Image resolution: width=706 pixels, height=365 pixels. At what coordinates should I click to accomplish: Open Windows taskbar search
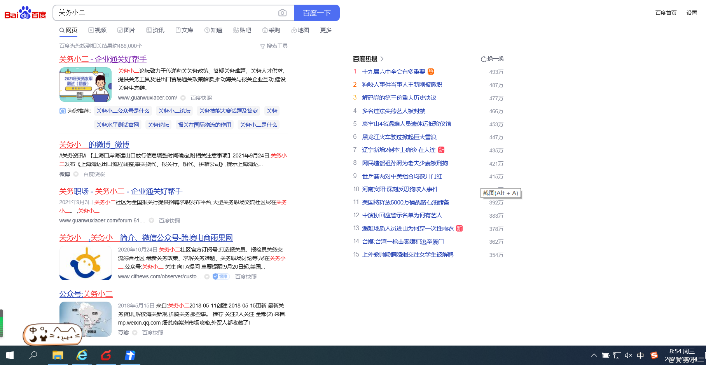point(33,355)
